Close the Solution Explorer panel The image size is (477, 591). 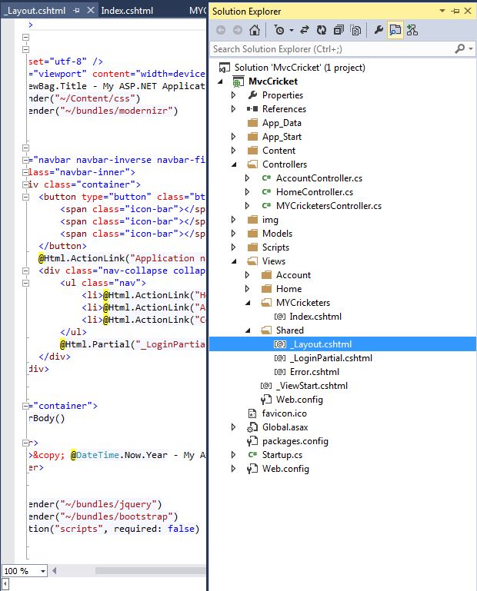pyautogui.click(x=468, y=11)
